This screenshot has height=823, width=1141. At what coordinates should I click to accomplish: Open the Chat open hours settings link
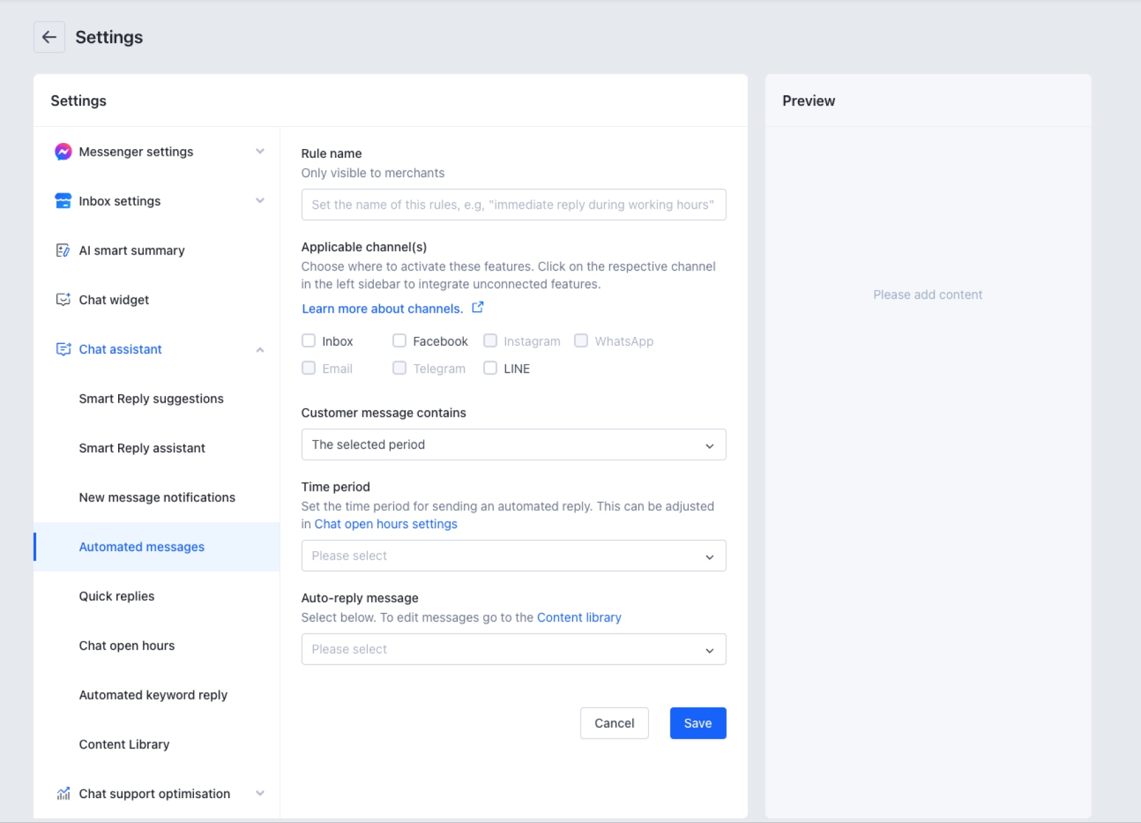click(386, 524)
